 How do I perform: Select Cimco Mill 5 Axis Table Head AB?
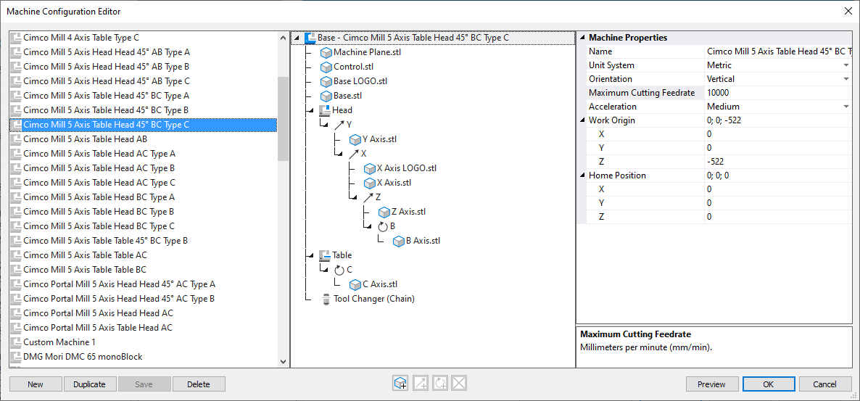tap(85, 139)
